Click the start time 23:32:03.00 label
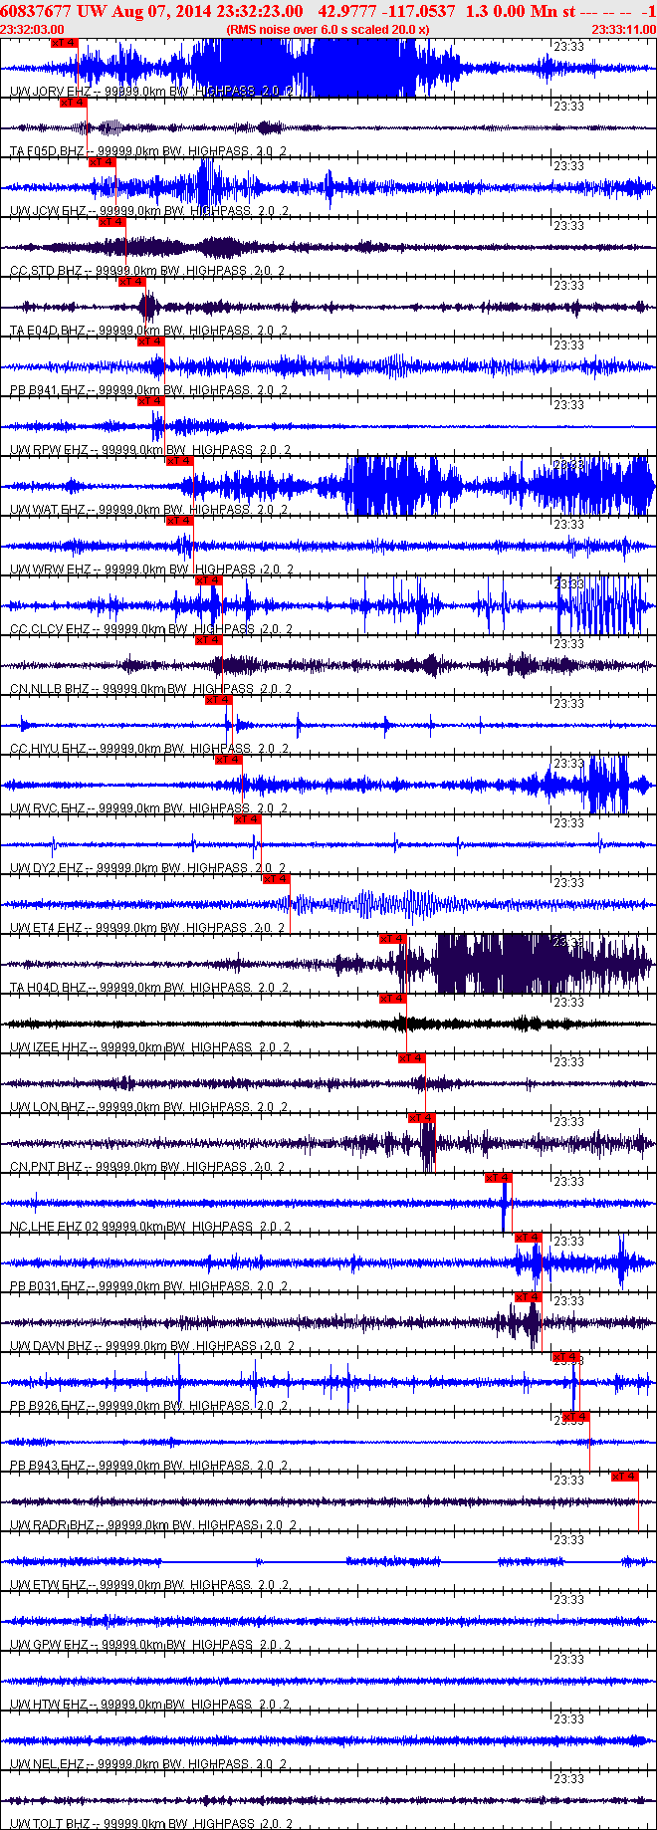This screenshot has width=657, height=1830. (33, 30)
